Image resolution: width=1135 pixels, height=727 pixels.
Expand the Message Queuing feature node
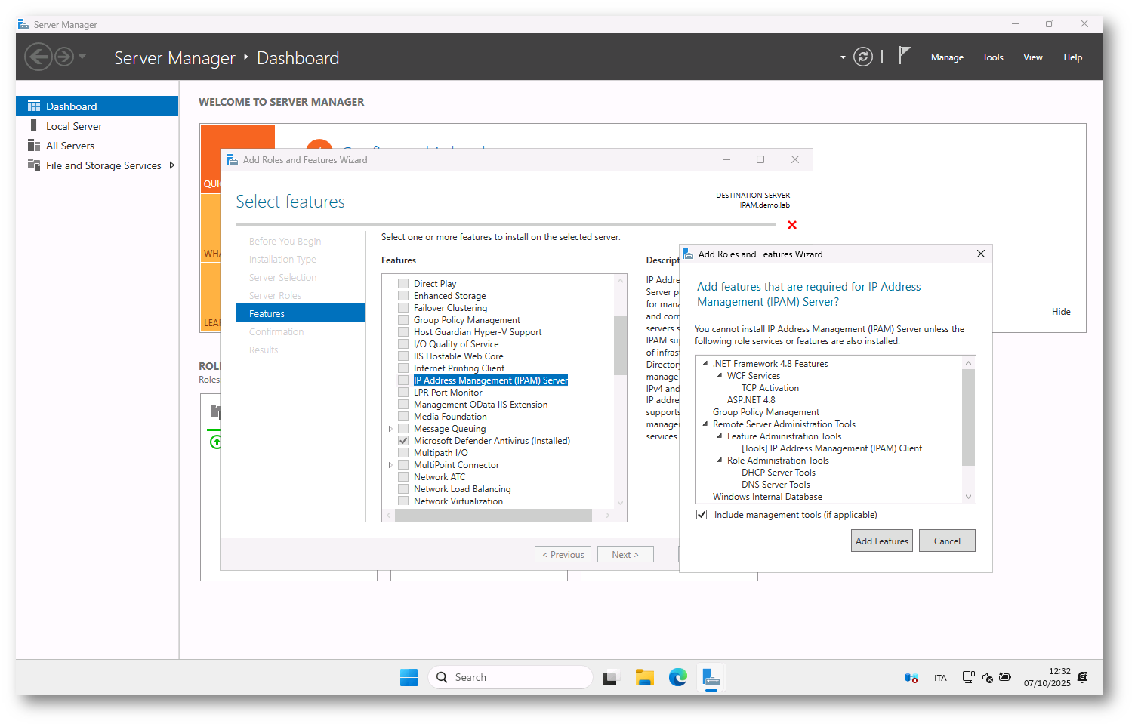point(390,429)
